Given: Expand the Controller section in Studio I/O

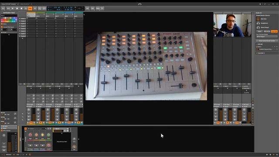Looking at the screenshot, I should point(257,53).
